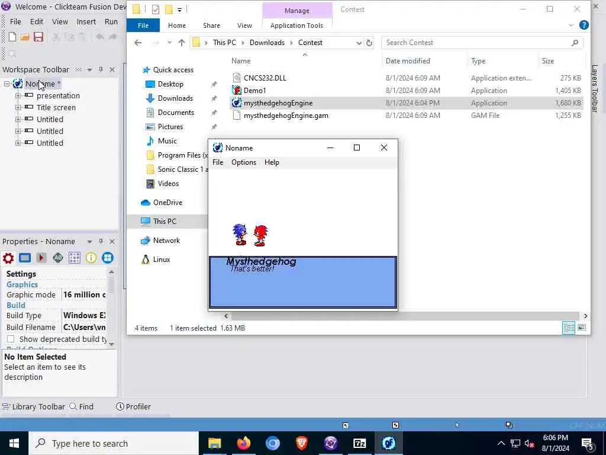Open Quick Access Toolbar customize dropdown
Viewport: 606px width, 455px height.
pyautogui.click(x=180, y=9)
